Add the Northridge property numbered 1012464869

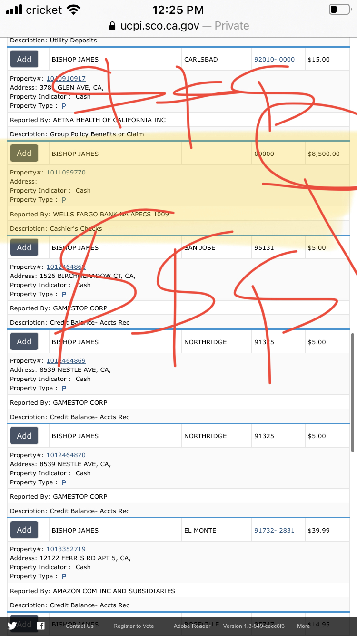coord(24,341)
